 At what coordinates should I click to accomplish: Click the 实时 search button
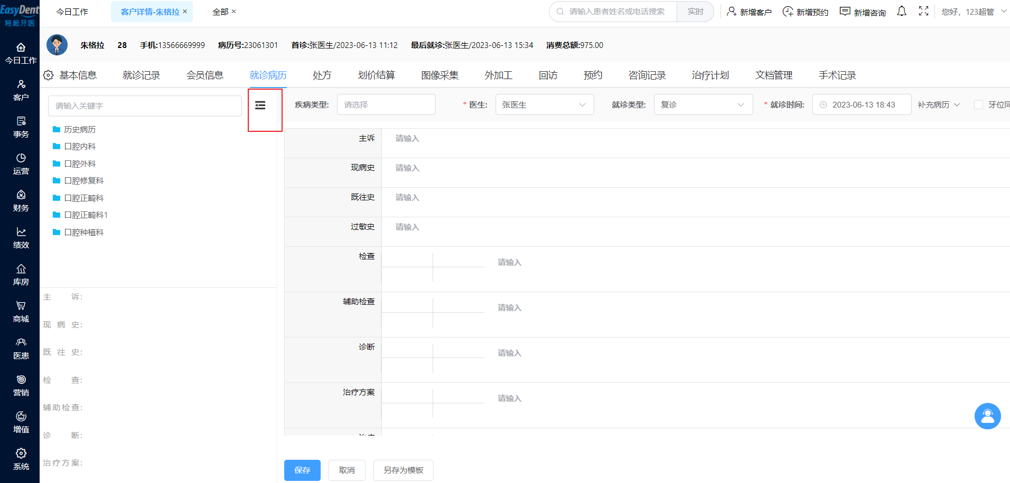point(695,12)
